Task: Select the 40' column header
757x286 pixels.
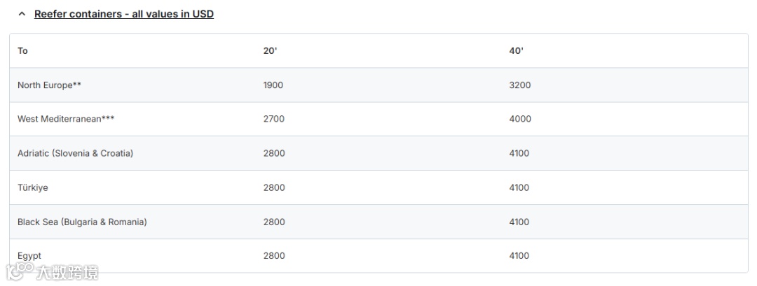Action: click(x=516, y=51)
